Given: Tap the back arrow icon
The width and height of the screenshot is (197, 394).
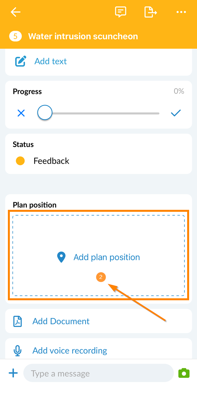Looking at the screenshot, I should [x=15, y=12].
